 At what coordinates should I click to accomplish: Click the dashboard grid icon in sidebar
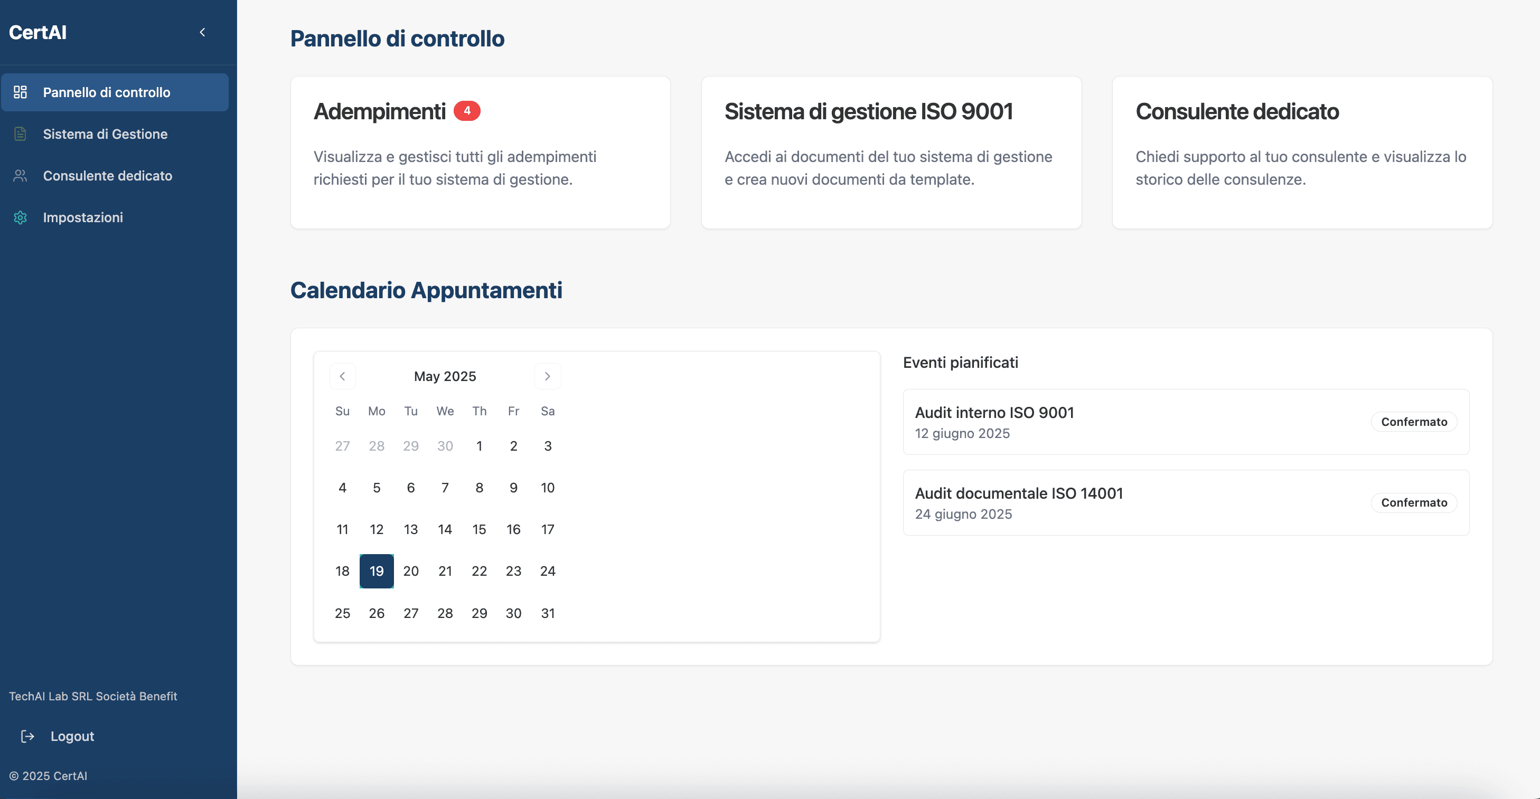(20, 92)
